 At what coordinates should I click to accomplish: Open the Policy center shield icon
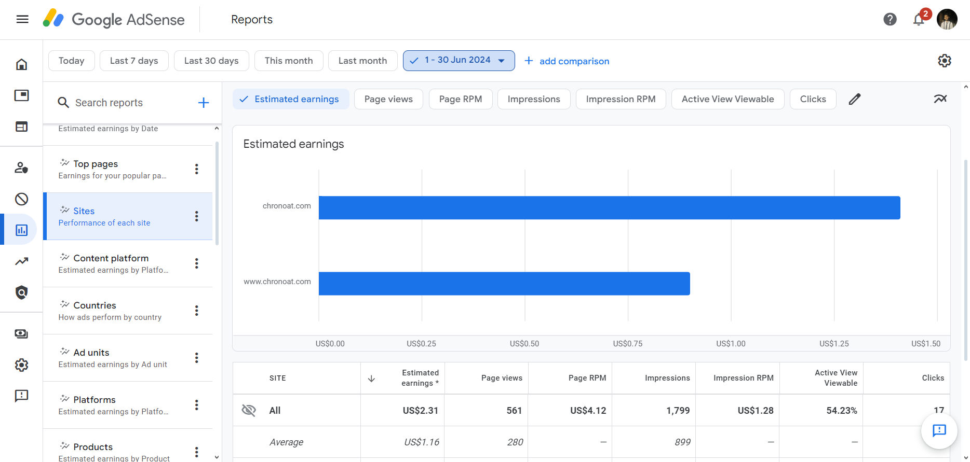point(21,292)
